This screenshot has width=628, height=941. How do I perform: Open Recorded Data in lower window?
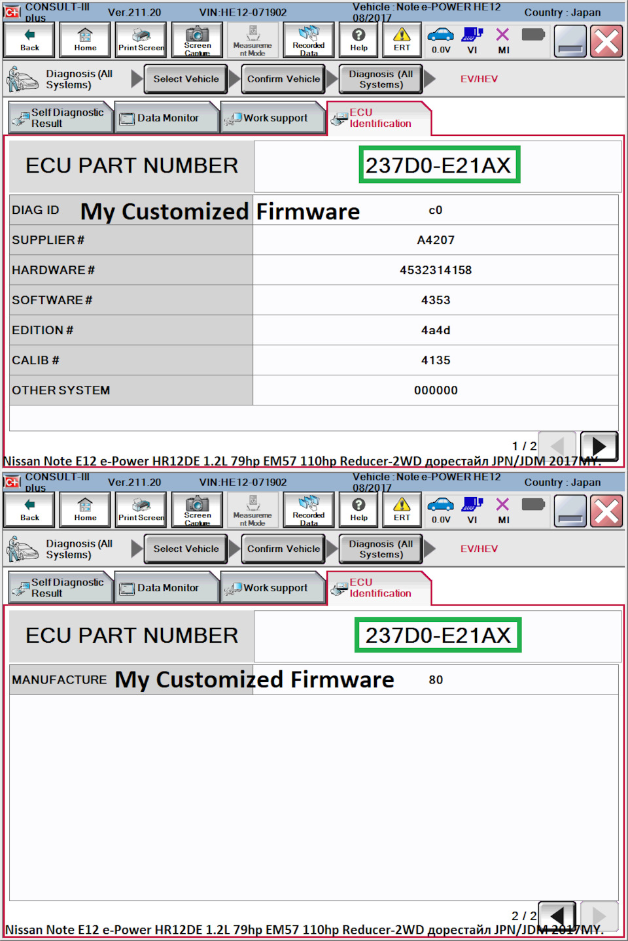(309, 510)
